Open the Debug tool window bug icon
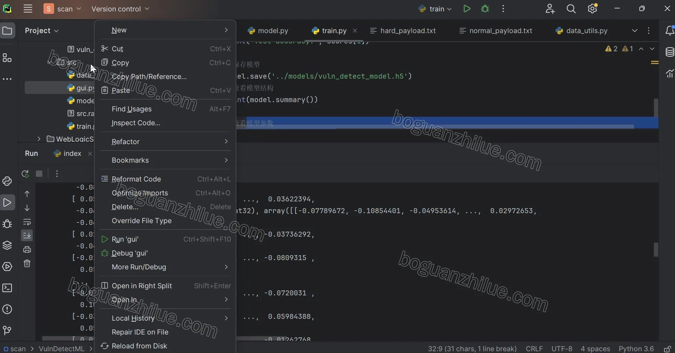This screenshot has width=675, height=353. click(7, 224)
